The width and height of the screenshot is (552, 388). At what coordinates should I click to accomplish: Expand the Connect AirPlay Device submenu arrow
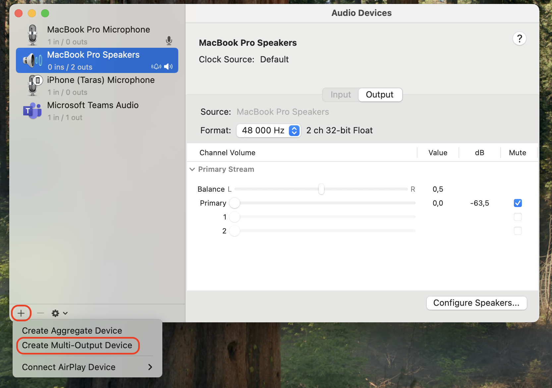[x=150, y=367]
